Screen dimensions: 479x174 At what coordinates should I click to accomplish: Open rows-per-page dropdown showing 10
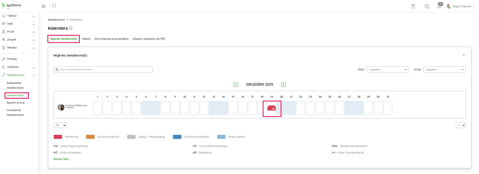coord(60,125)
